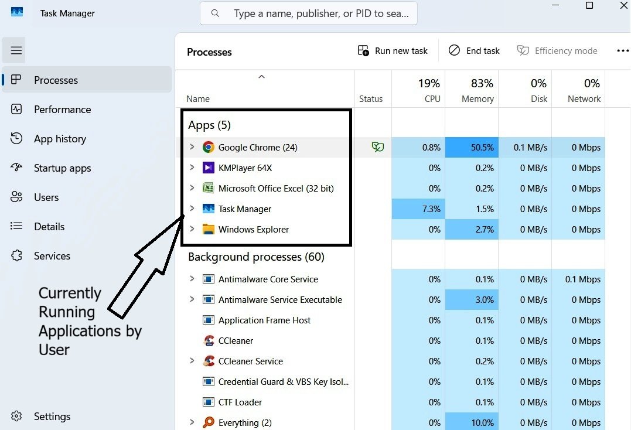Open the Startup apps page
The image size is (631, 430).
(x=87, y=168)
